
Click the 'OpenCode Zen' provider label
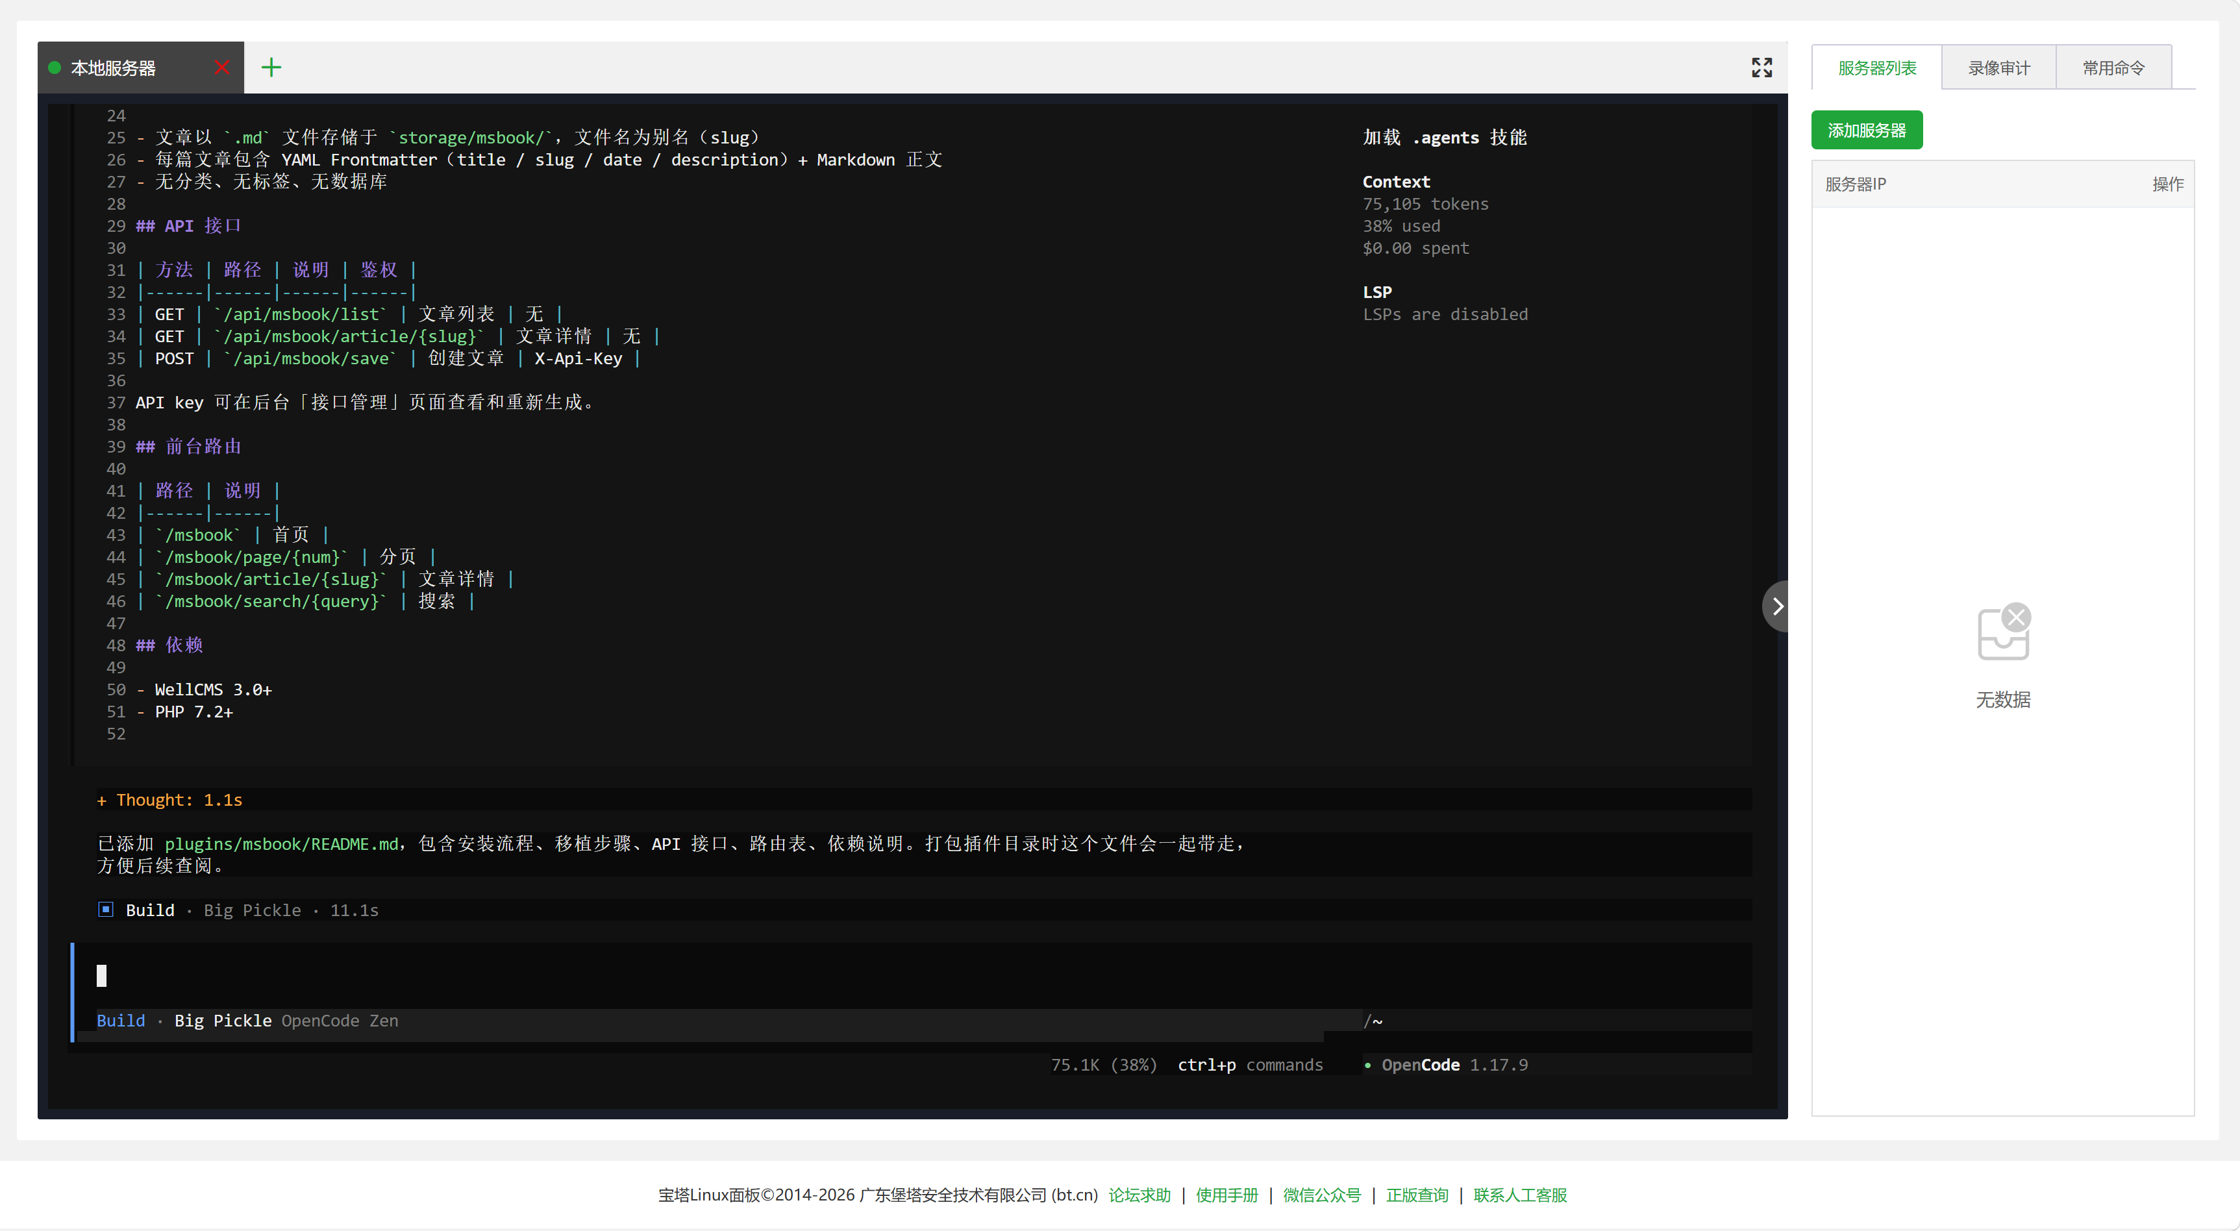[x=340, y=1021]
